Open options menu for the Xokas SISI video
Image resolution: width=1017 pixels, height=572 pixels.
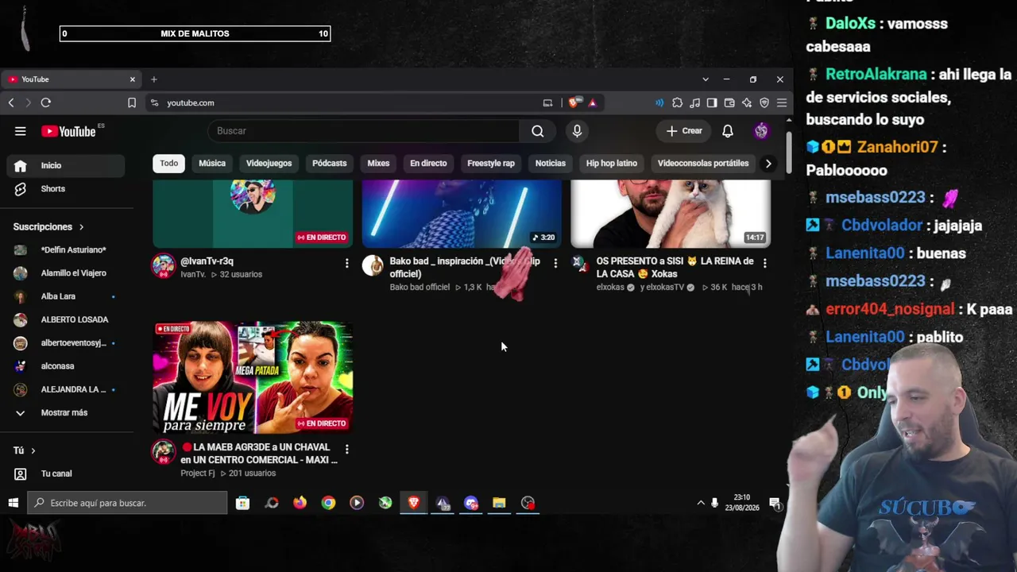pyautogui.click(x=765, y=263)
